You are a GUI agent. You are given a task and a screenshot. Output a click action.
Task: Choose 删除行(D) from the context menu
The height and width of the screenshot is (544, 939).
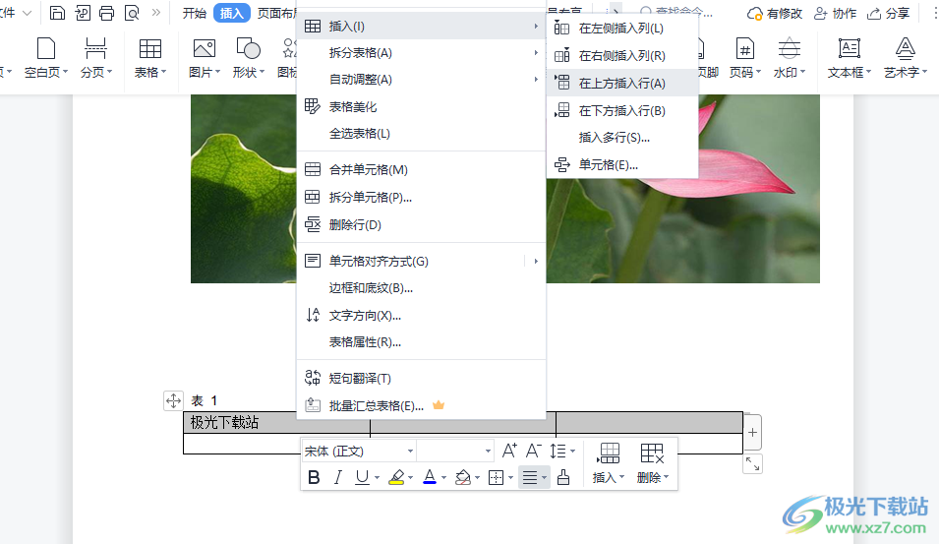(x=421, y=224)
